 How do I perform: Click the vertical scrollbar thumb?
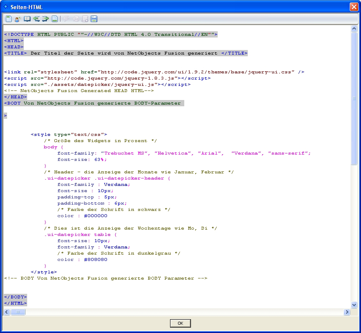[354, 98]
